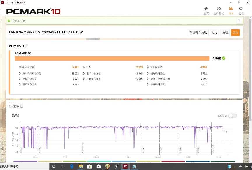This screenshot has height=170, width=252.
Task: Click the orange PCMARK 10 score bar
Action: coord(112,59)
